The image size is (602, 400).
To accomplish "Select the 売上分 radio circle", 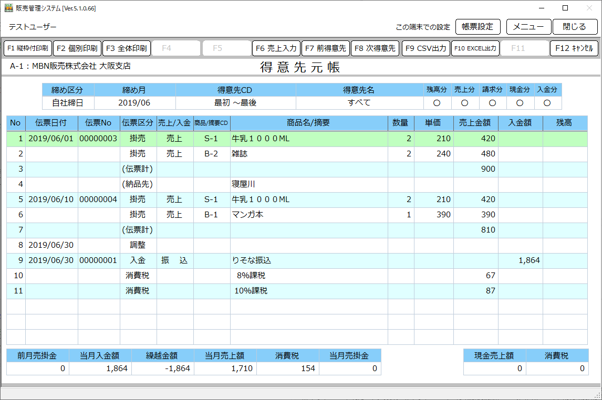I will click(x=464, y=103).
